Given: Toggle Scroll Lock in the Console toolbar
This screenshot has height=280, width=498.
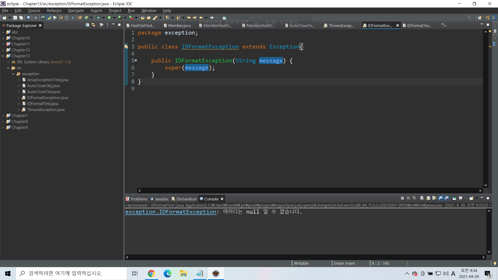Looking at the screenshot, I should 428,198.
